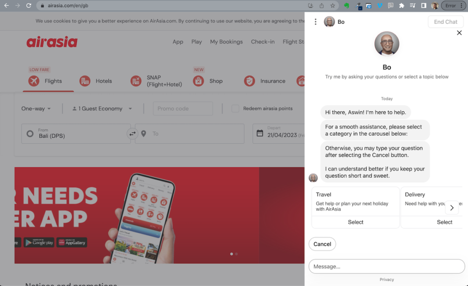Click the Promo code field
Screen dimensions: 468x286
pyautogui.click(x=183, y=109)
